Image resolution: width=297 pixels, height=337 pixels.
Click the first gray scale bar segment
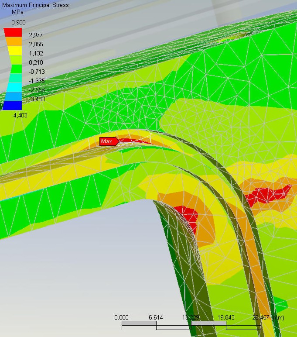click(139, 324)
